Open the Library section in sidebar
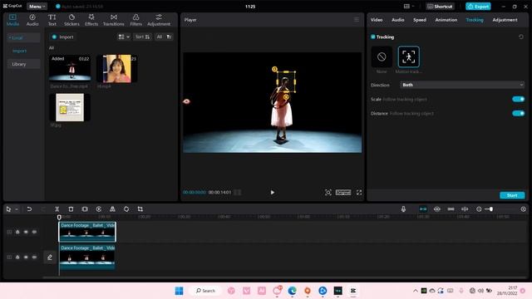This screenshot has height=299, width=532. pos(23,64)
